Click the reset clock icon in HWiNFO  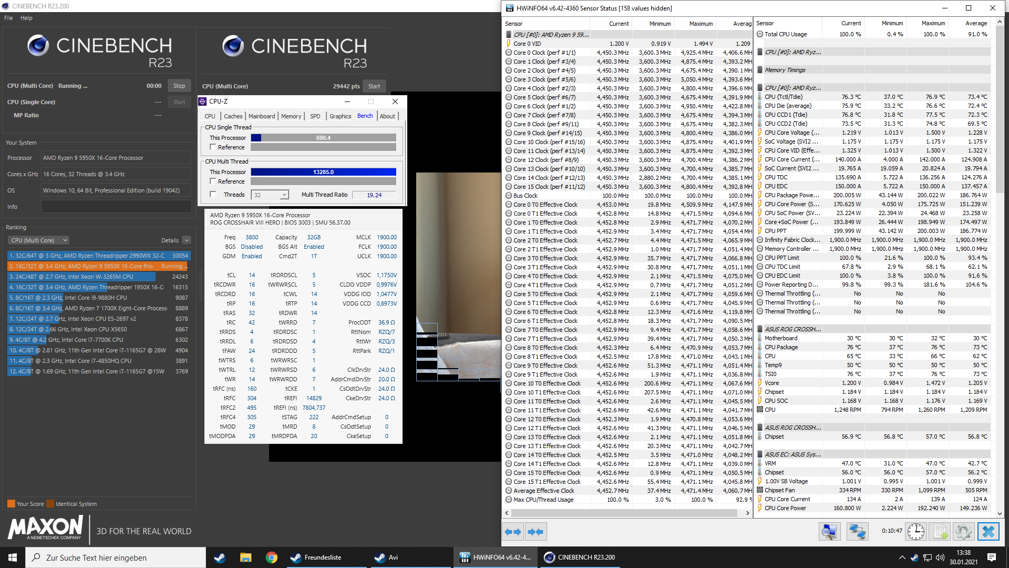(916, 532)
